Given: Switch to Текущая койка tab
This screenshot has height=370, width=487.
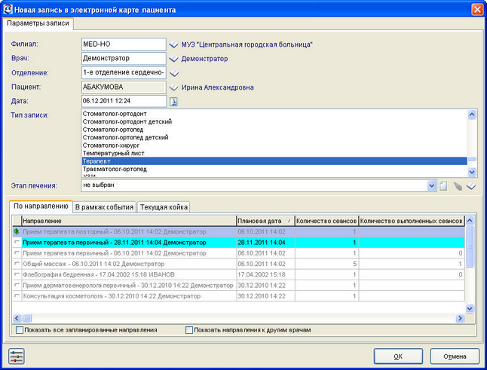Looking at the screenshot, I should (164, 207).
